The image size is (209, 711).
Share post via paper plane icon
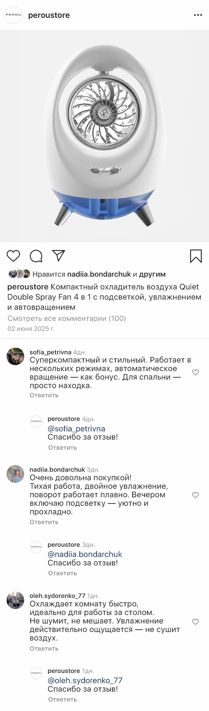point(59,256)
